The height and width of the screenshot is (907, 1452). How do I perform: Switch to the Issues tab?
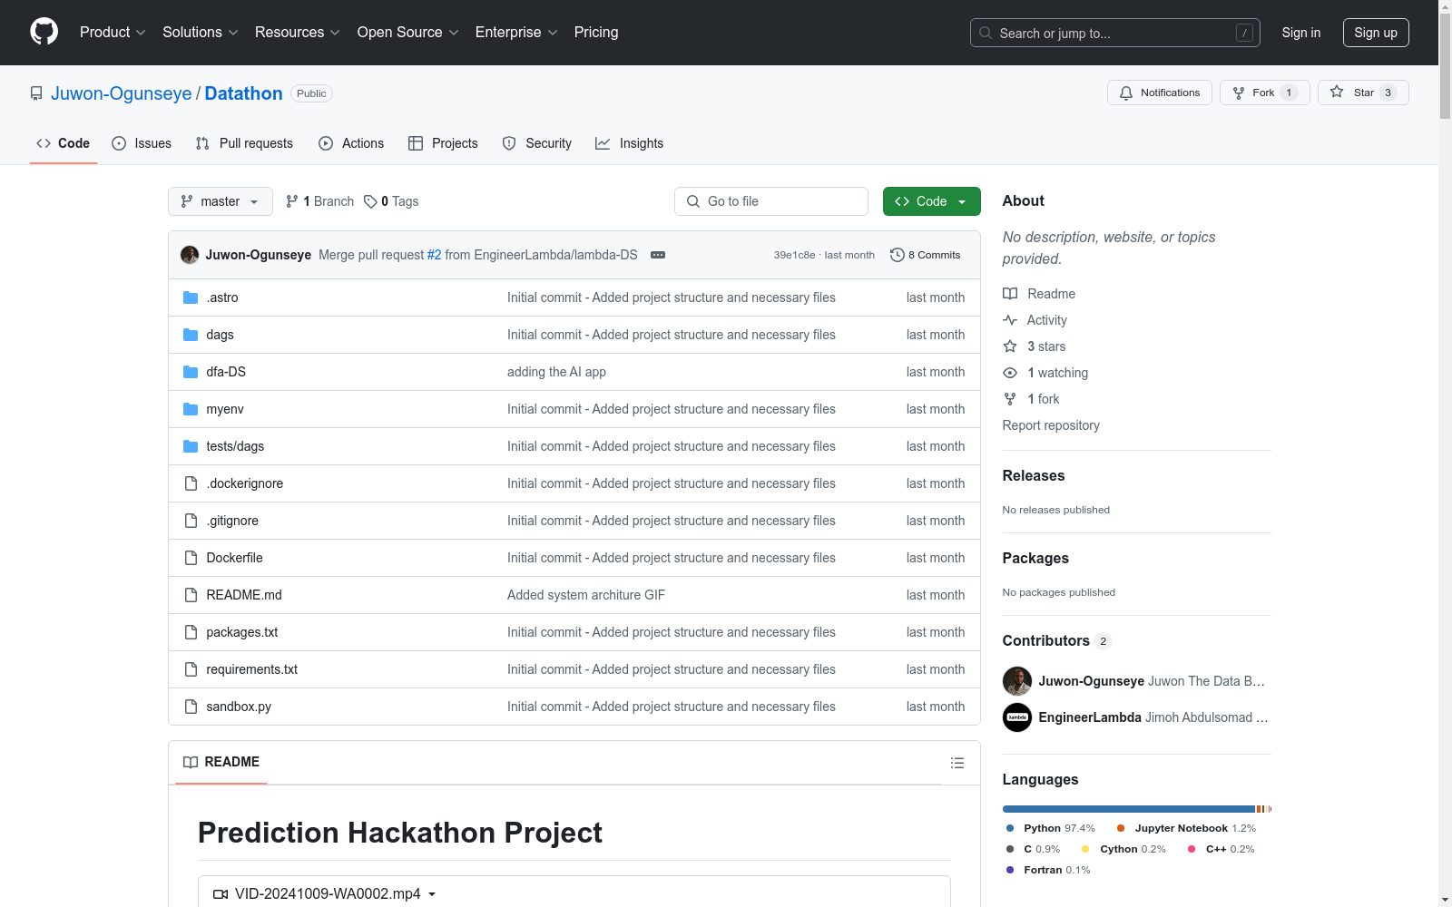click(x=142, y=143)
